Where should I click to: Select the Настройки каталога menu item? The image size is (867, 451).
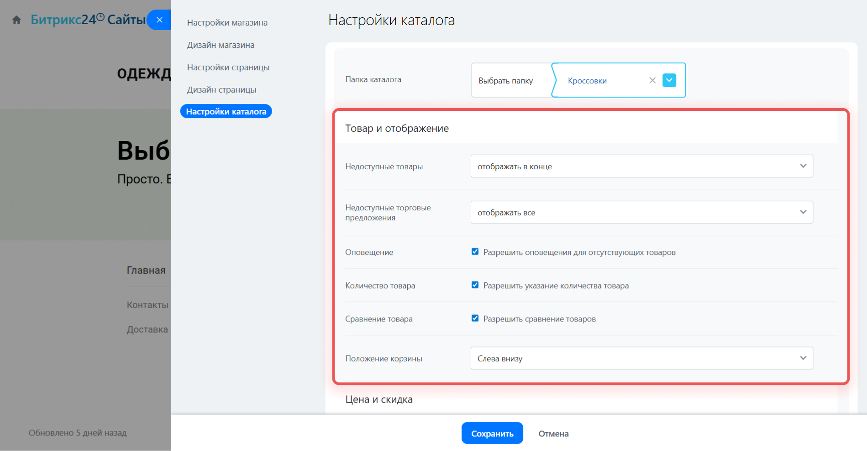[226, 112]
